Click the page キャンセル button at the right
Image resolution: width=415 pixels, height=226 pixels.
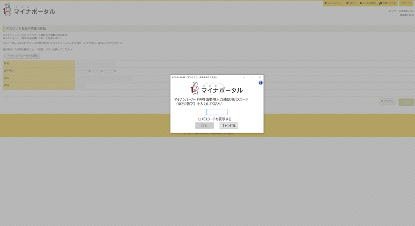click(387, 101)
